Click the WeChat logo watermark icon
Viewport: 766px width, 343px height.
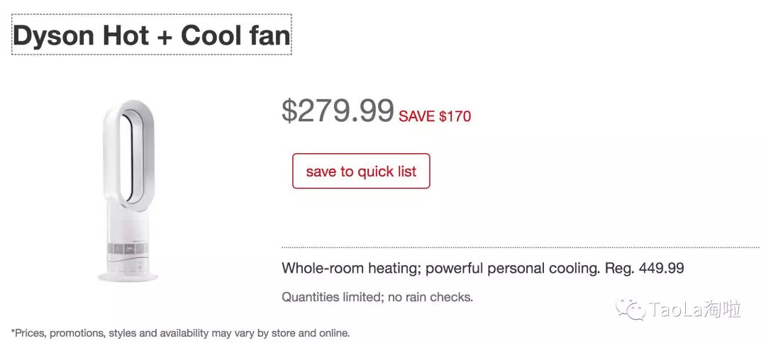[630, 308]
